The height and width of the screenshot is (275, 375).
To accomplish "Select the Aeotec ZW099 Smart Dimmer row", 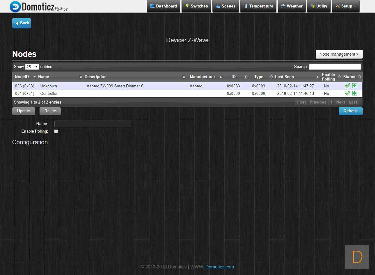I will point(115,86).
